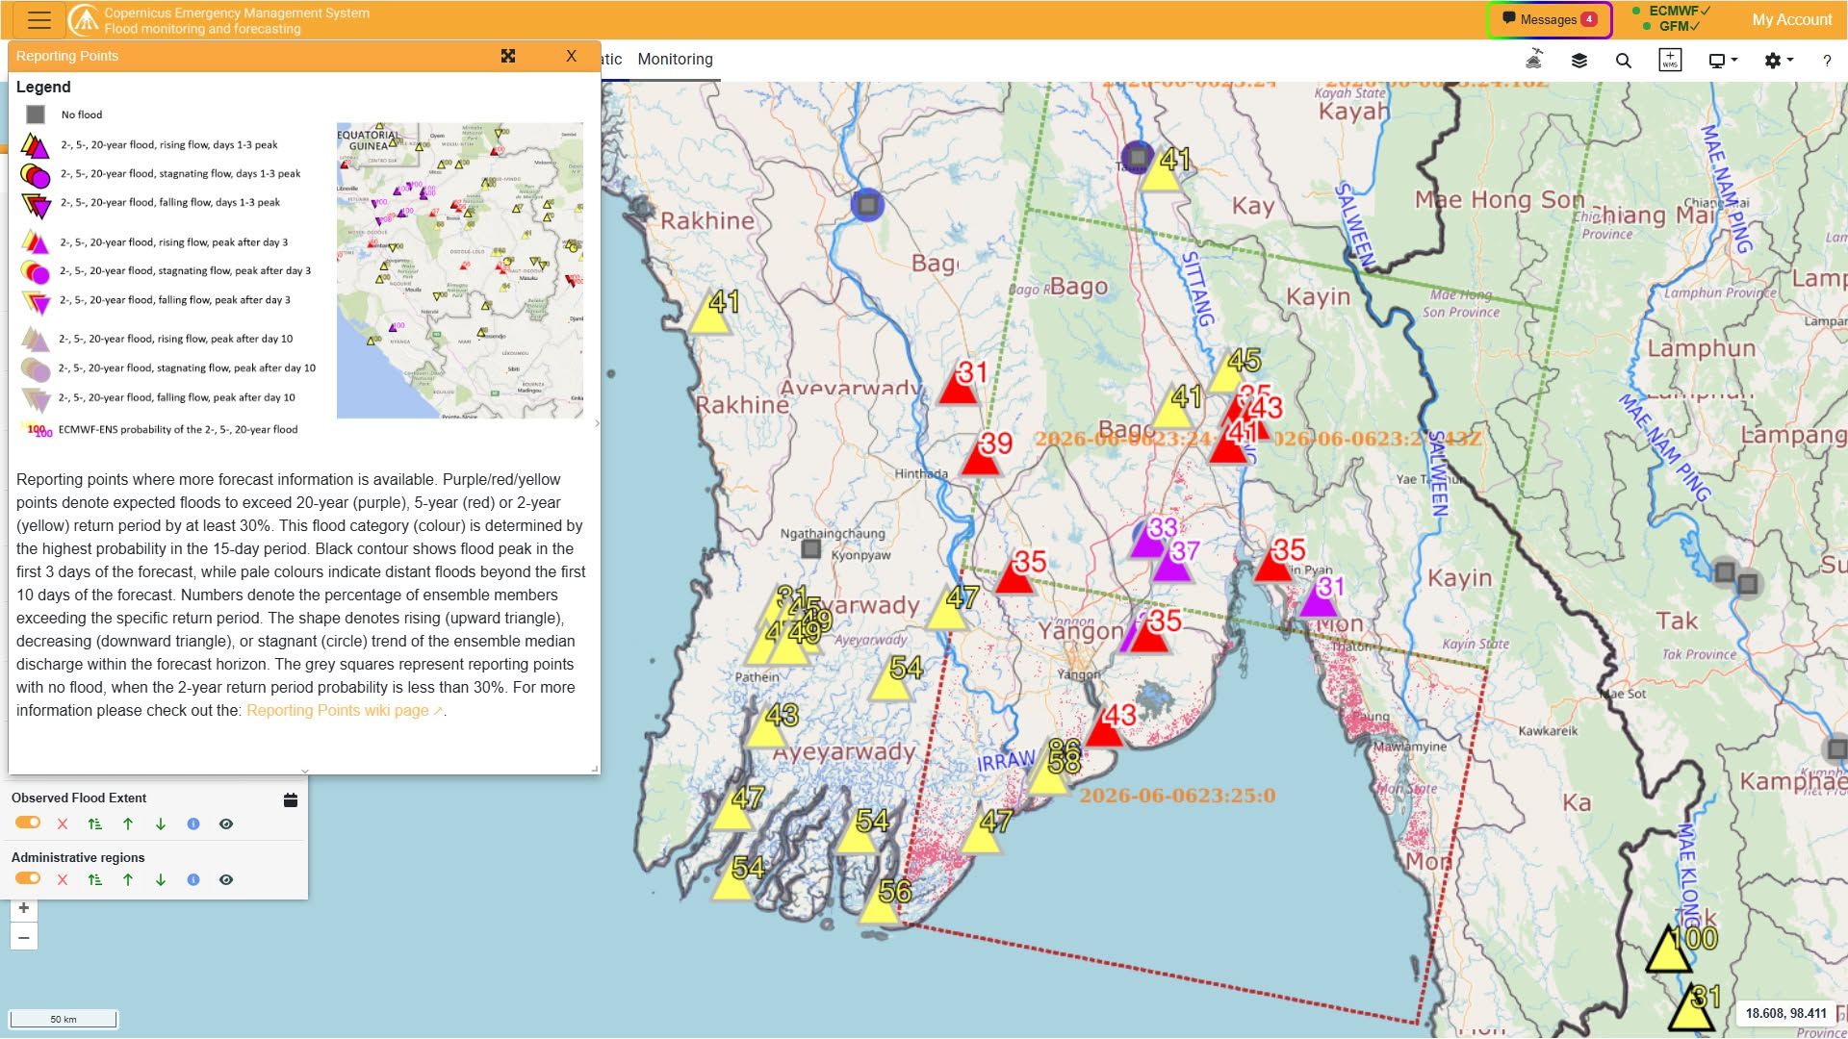This screenshot has width=1848, height=1039.
Task: Click the Copernicus EMS logo
Action: (85, 19)
